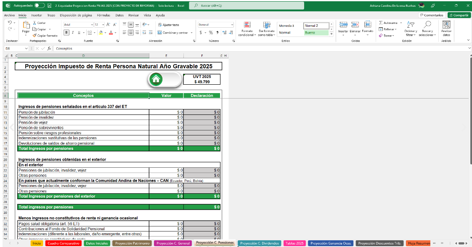Click the percent style icon
This screenshot has width=472, height=247.
pyautogui.click(x=211, y=32)
